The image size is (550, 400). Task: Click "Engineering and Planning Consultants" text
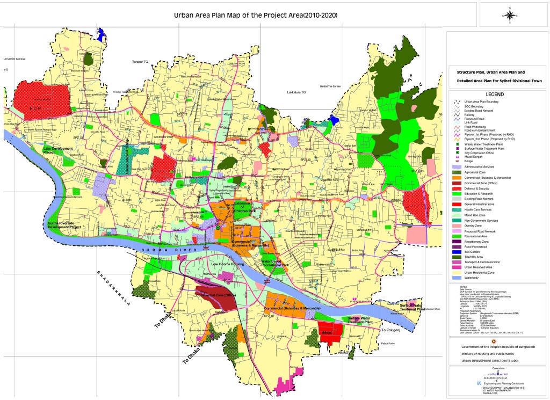click(x=504, y=384)
